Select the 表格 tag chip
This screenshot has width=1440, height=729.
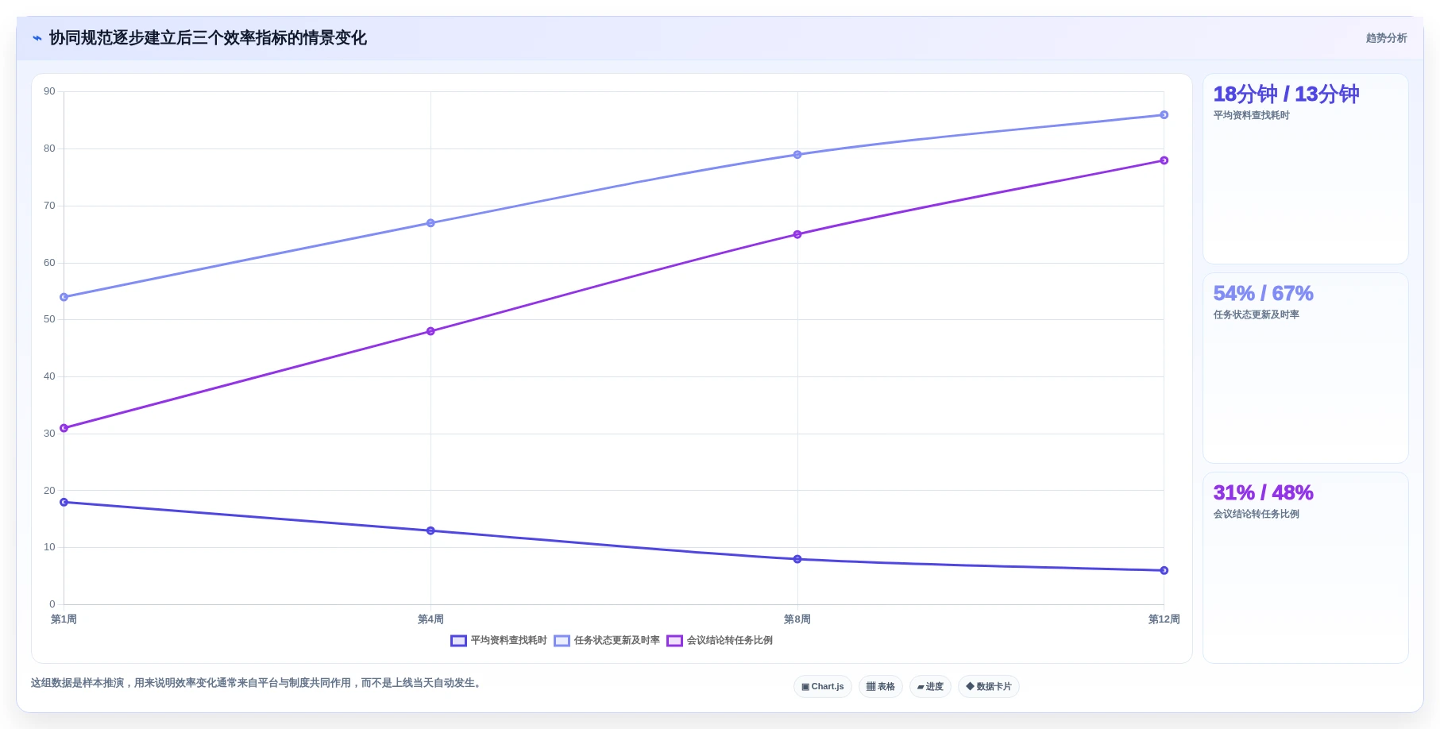[880, 687]
